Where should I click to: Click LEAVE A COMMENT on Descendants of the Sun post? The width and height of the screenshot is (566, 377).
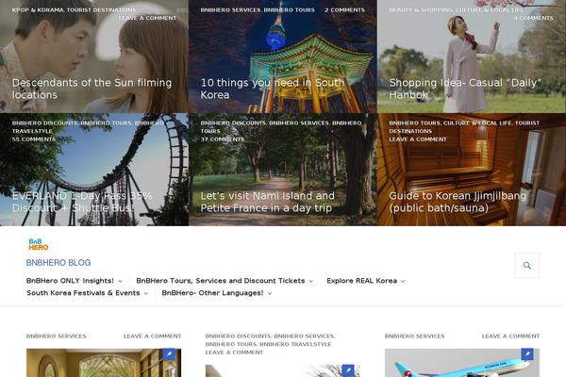(148, 18)
